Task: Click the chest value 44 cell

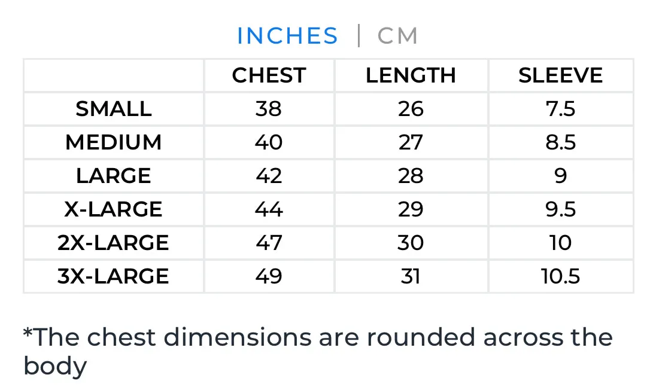Action: pyautogui.click(x=269, y=209)
